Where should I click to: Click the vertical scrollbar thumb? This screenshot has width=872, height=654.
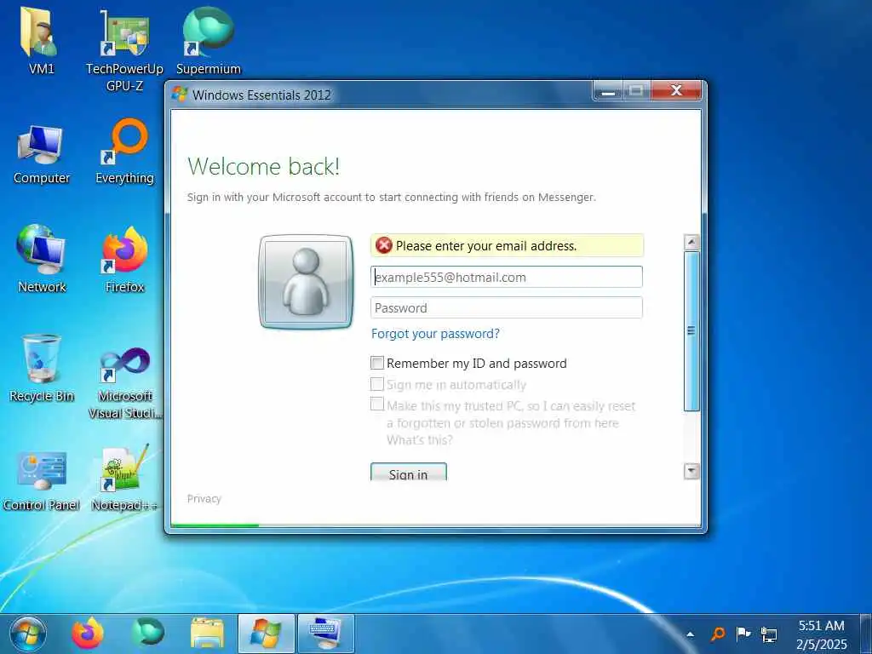pyautogui.click(x=691, y=331)
